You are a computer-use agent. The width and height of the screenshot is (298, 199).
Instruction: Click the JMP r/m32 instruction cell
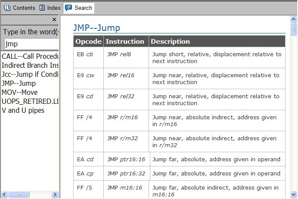point(126,142)
